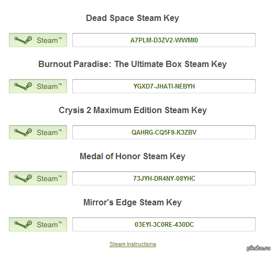The image size is (273, 254).
Task: Click the pikabu.ru watermark
Action: click(x=259, y=248)
